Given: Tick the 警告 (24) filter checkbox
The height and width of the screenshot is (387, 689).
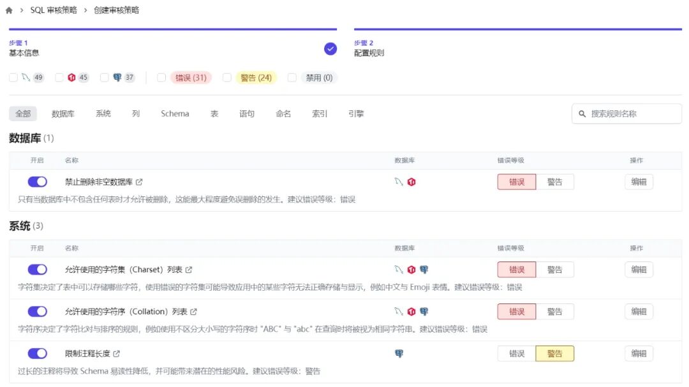Looking at the screenshot, I should (227, 78).
